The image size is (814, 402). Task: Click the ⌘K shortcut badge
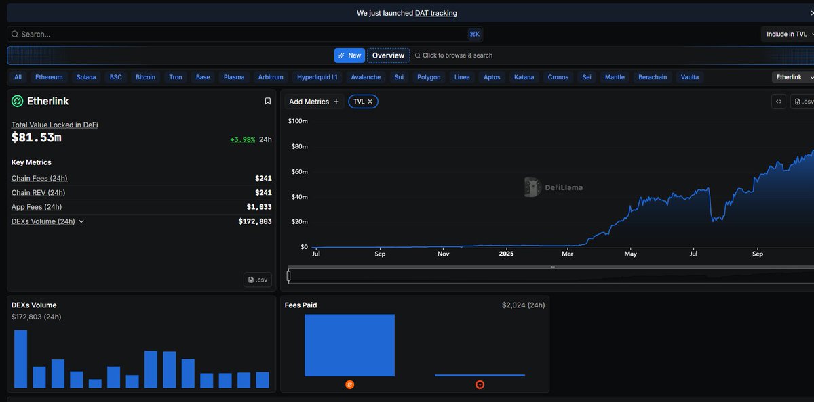474,34
